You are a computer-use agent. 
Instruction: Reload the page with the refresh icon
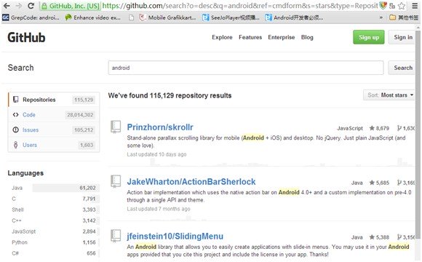pyautogui.click(x=31, y=6)
